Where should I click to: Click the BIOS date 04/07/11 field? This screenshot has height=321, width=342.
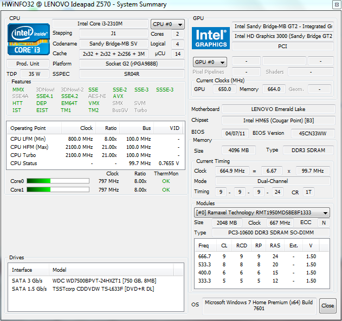(235, 133)
